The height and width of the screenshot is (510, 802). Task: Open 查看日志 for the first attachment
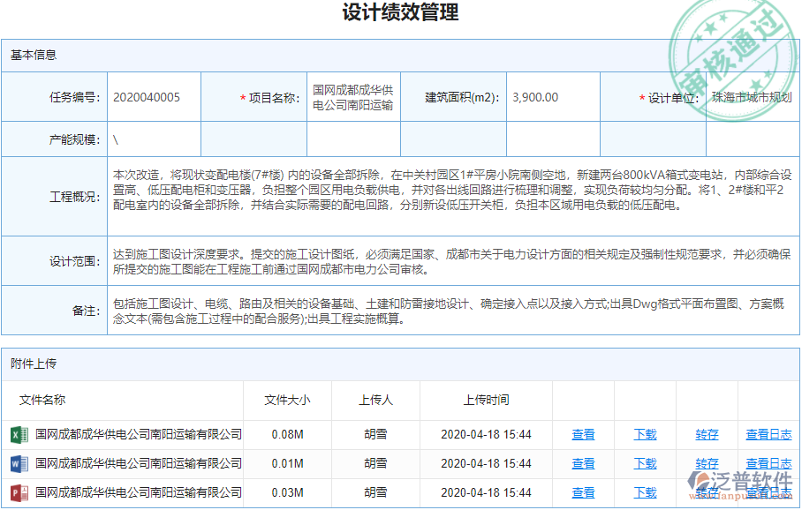[x=768, y=434]
